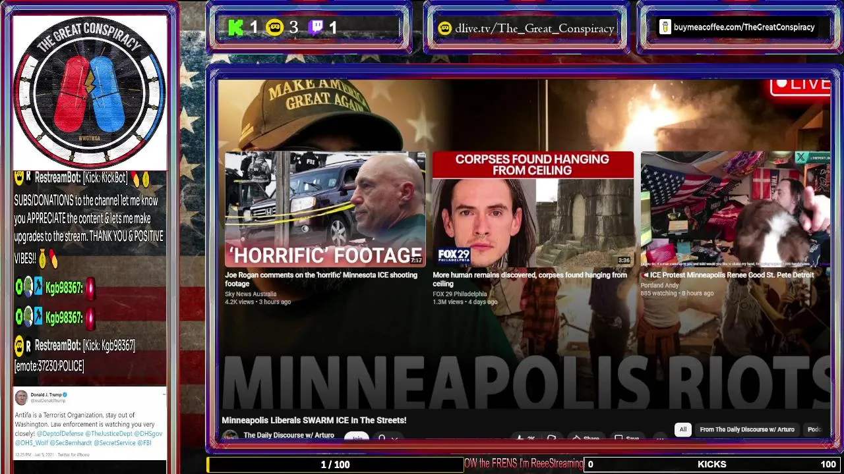Image resolution: width=844 pixels, height=474 pixels.
Task: Click @FBI mention in tweet
Action: click(x=144, y=443)
